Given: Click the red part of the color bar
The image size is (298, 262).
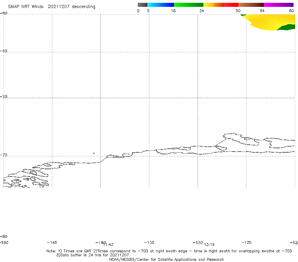Looking at the screenshot, I should coord(231,5).
